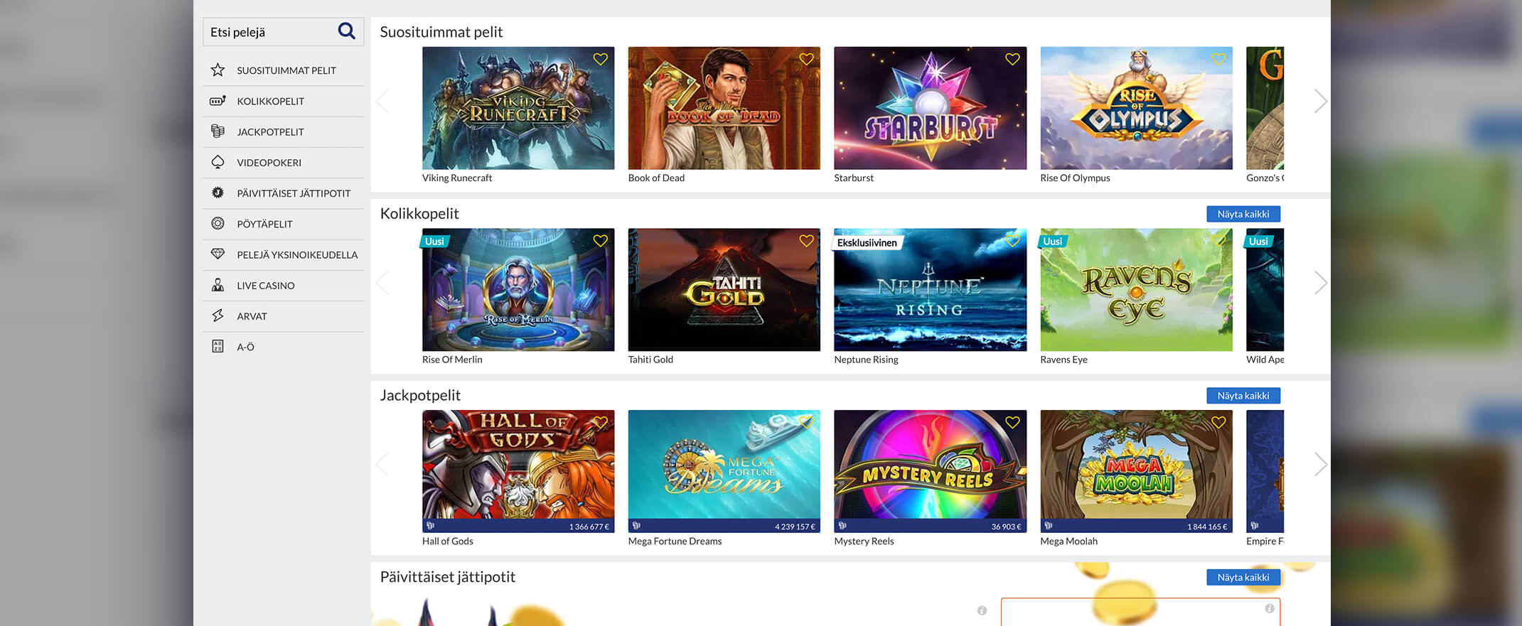Mark Tahiti Gold as favorite

coord(806,241)
